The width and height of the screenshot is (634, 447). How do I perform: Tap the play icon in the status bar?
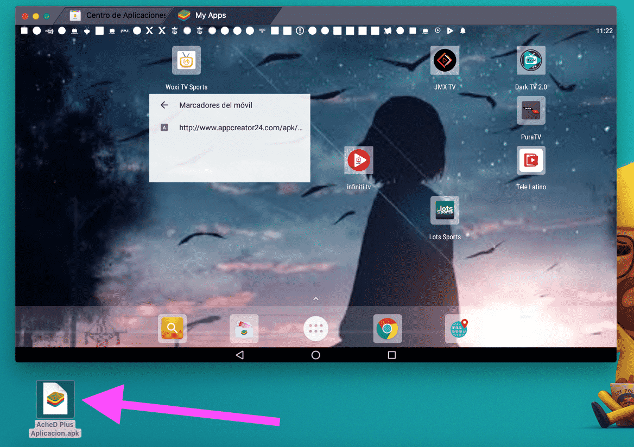click(x=450, y=31)
